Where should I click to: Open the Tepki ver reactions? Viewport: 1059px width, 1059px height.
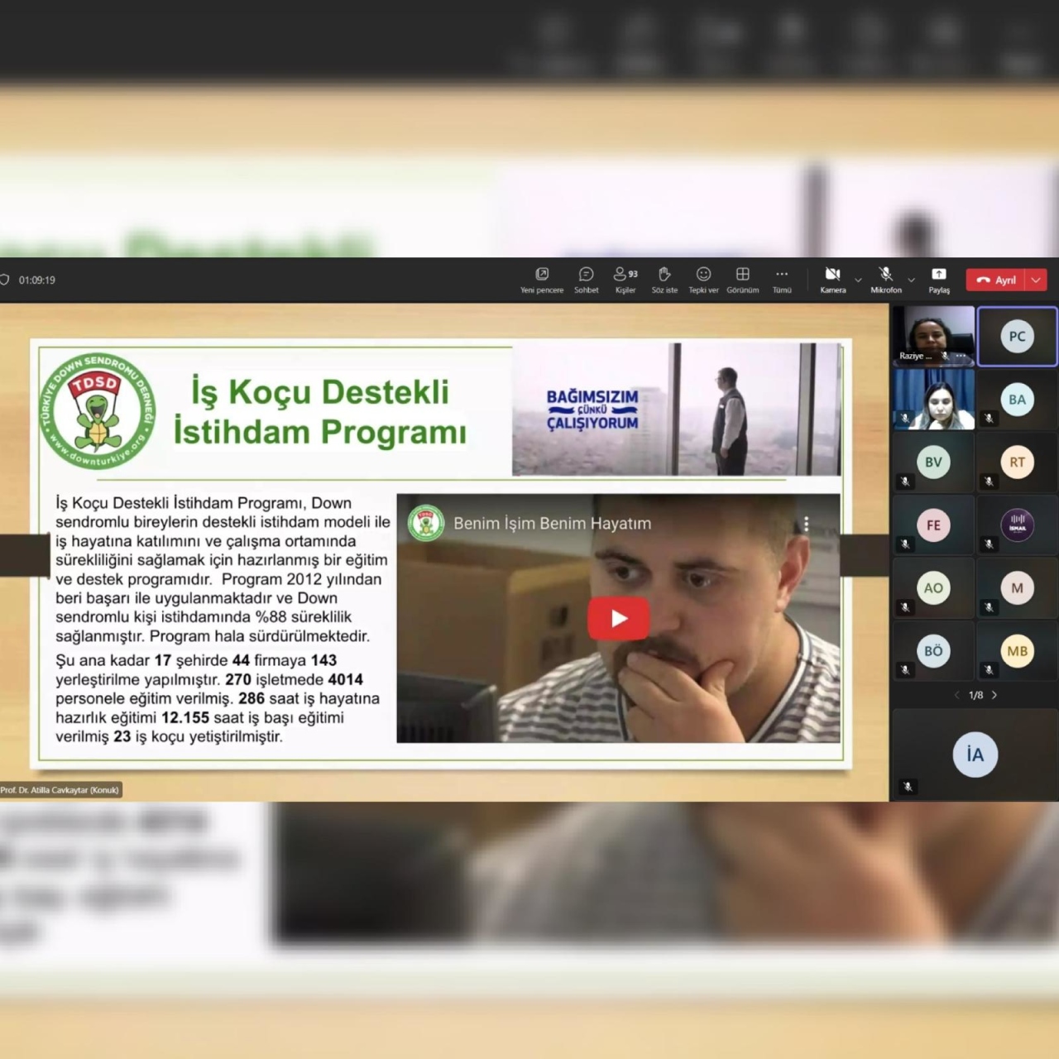pos(703,280)
